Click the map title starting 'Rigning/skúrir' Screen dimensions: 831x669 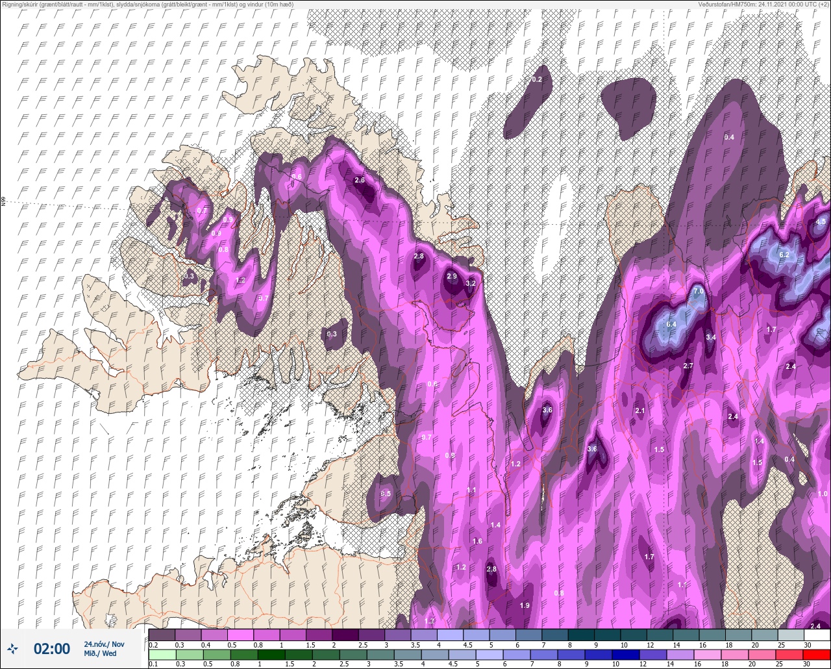click(147, 5)
